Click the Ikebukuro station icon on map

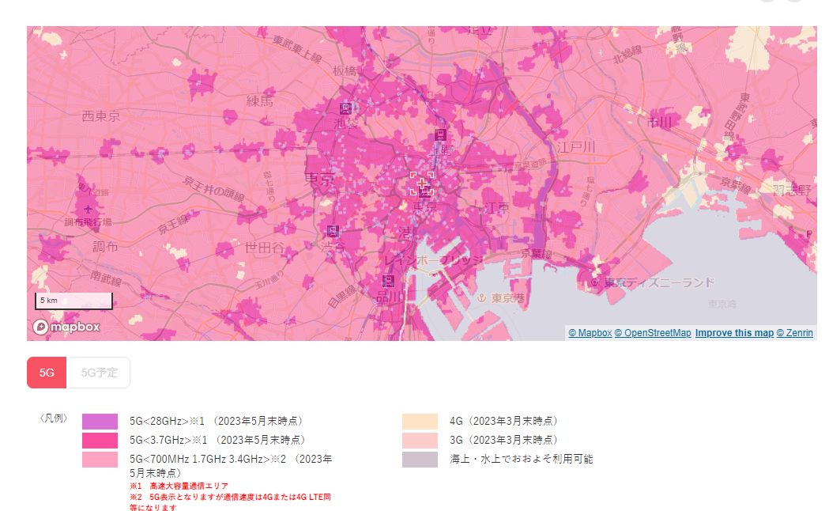click(x=345, y=108)
